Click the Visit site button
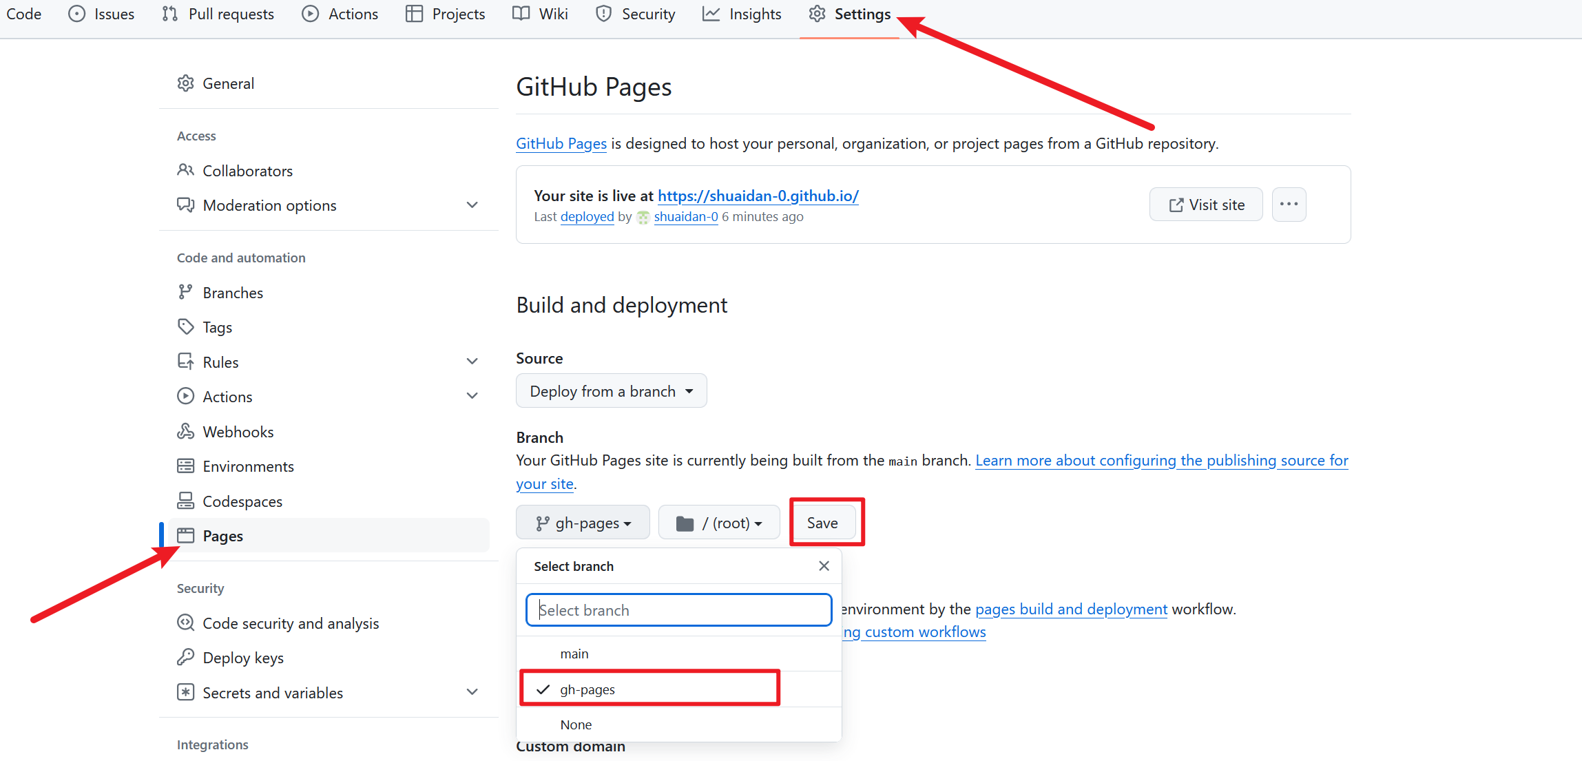1582x761 pixels. [1206, 205]
